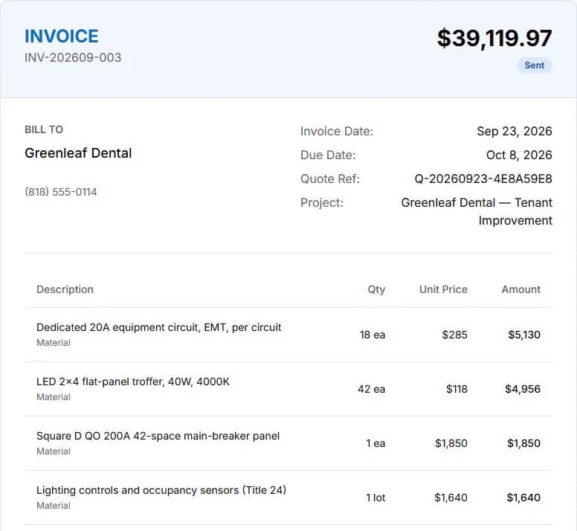
Task: Select quote reference Q-20260923-4E8A59E8
Action: coord(483,178)
